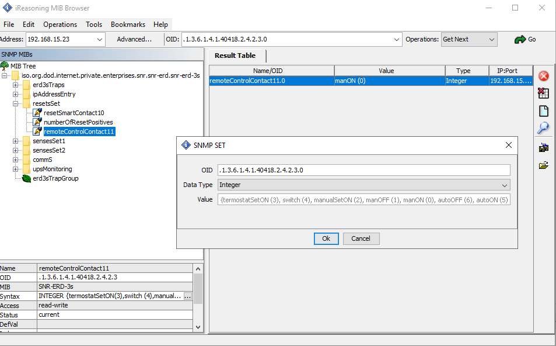Click Ok in SNMP SET dialog
Viewport: 556px width, 346px height.
[326, 238]
